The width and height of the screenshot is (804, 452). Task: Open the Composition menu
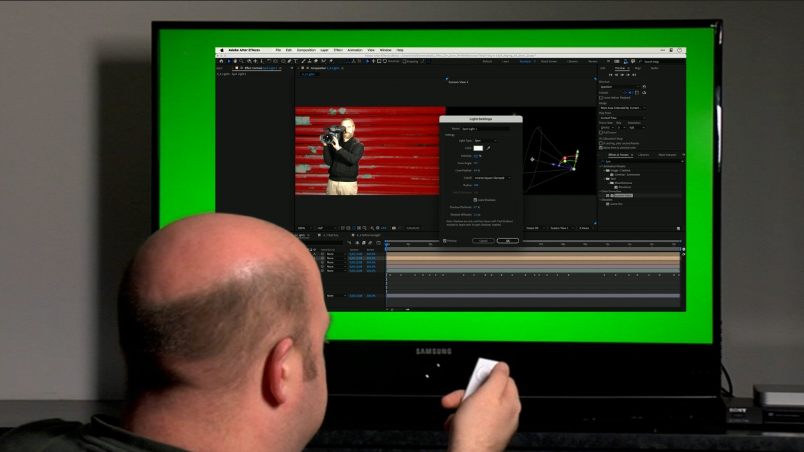306,50
